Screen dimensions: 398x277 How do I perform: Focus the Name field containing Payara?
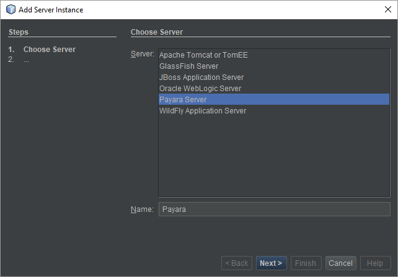tap(275, 209)
